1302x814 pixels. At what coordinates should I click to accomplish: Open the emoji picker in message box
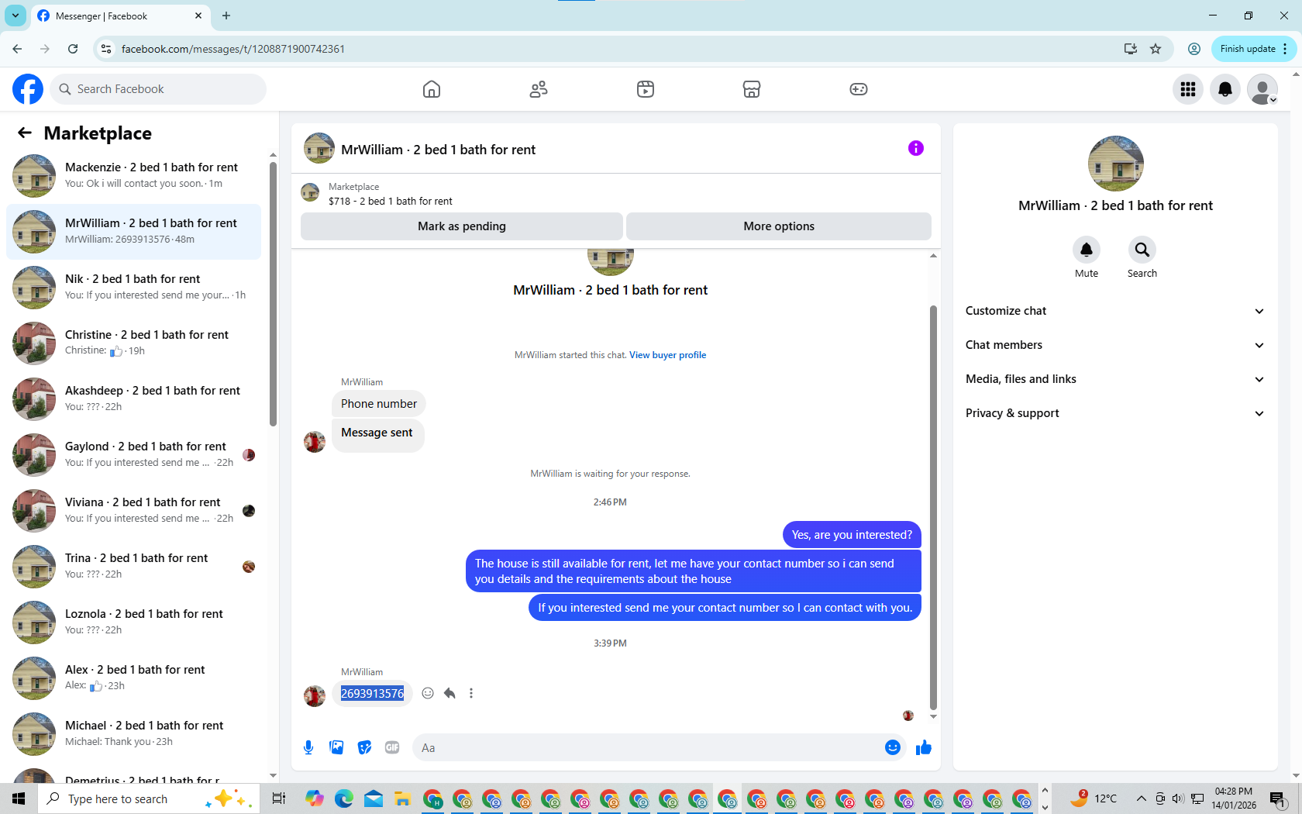893,747
